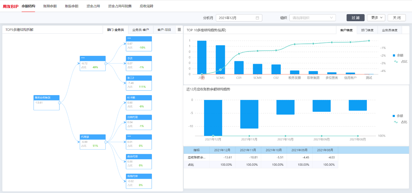Click the 张三2 salesperson node
412x193 pixels.
139,83
